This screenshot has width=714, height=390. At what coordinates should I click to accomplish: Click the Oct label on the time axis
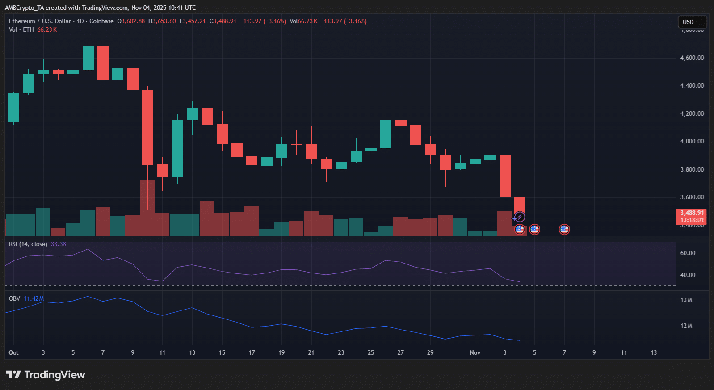click(13, 352)
